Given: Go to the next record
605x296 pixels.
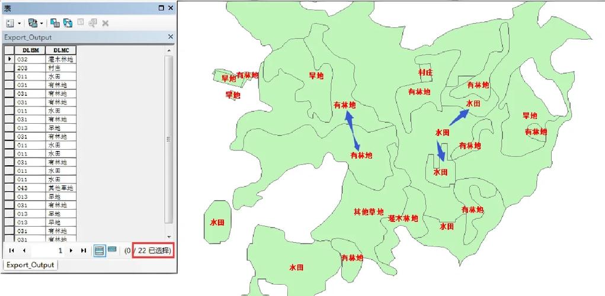Looking at the screenshot, I should click(x=71, y=250).
